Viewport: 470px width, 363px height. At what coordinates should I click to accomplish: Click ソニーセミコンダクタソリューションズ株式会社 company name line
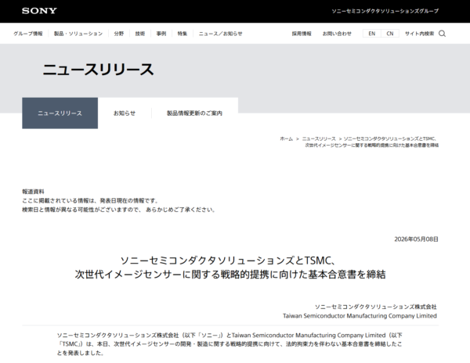(375, 307)
